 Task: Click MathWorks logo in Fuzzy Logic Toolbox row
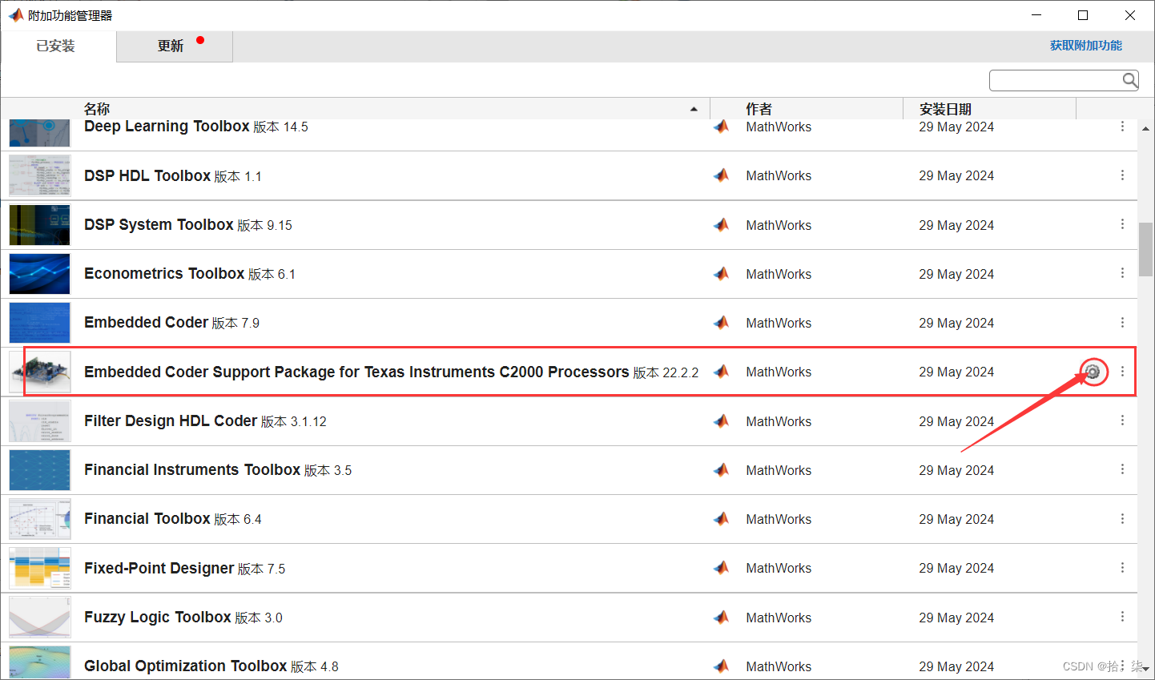(722, 618)
